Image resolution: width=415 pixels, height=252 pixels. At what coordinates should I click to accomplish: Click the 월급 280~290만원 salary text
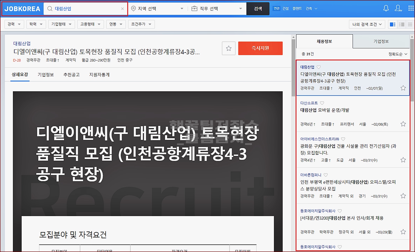[96, 60]
